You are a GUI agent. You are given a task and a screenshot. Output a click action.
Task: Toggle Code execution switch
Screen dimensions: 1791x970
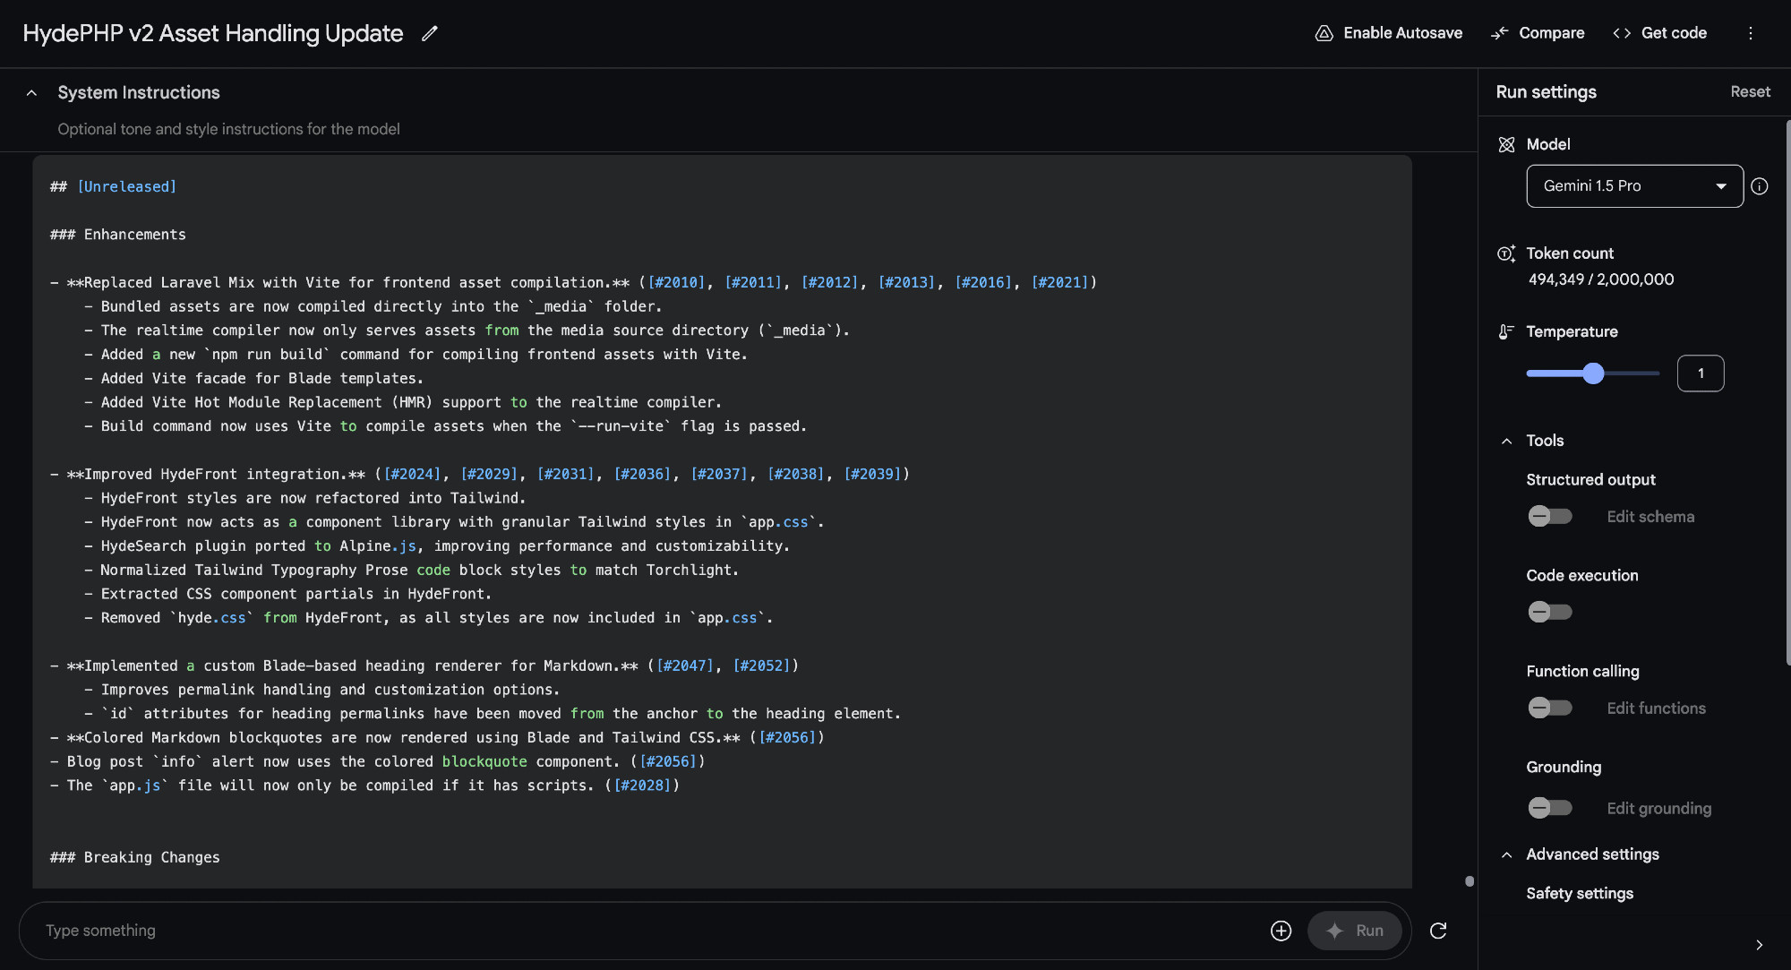1550,612
